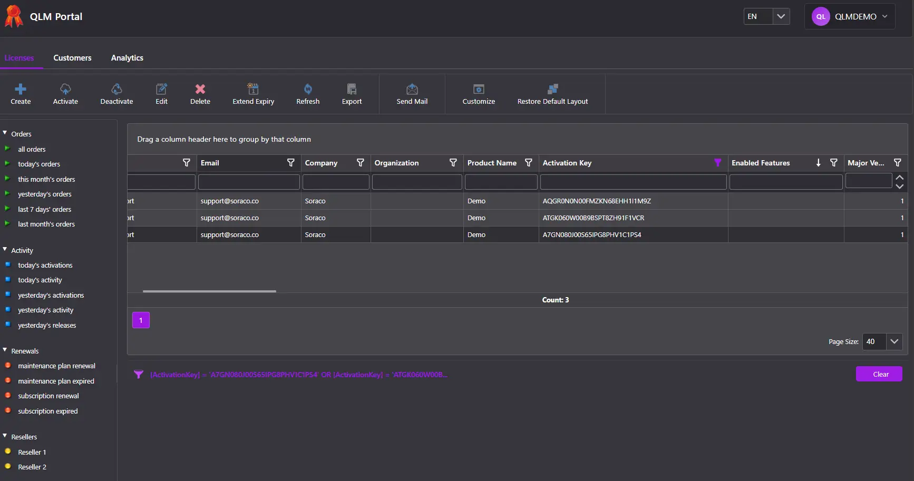Screen dimensions: 914x481
Task: Open the Page Size dropdown
Action: 894,341
